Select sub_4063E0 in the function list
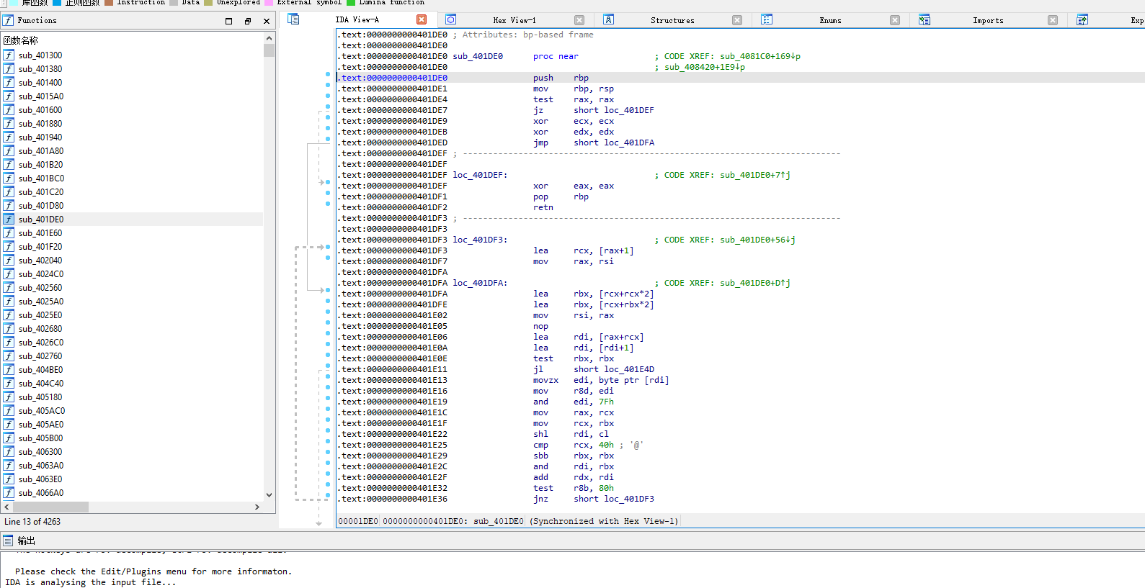Viewport: 1145px width, 588px height. coord(40,479)
